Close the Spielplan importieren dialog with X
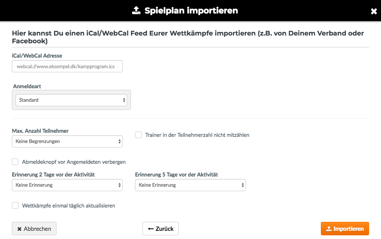 (374, 11)
